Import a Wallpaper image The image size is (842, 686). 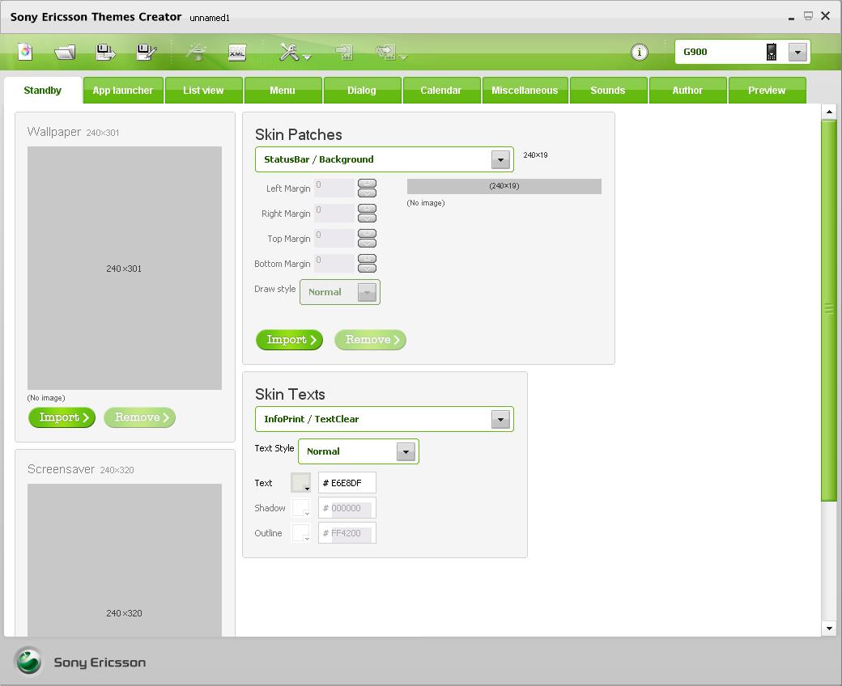(62, 417)
